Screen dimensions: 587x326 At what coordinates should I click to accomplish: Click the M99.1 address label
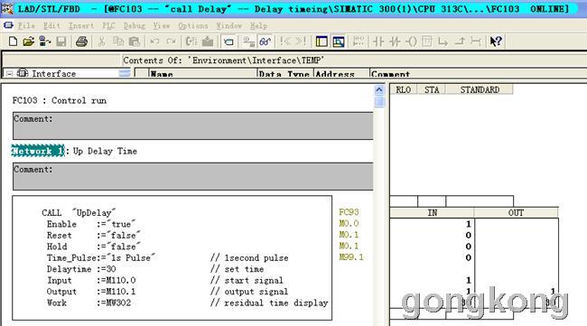(351, 256)
